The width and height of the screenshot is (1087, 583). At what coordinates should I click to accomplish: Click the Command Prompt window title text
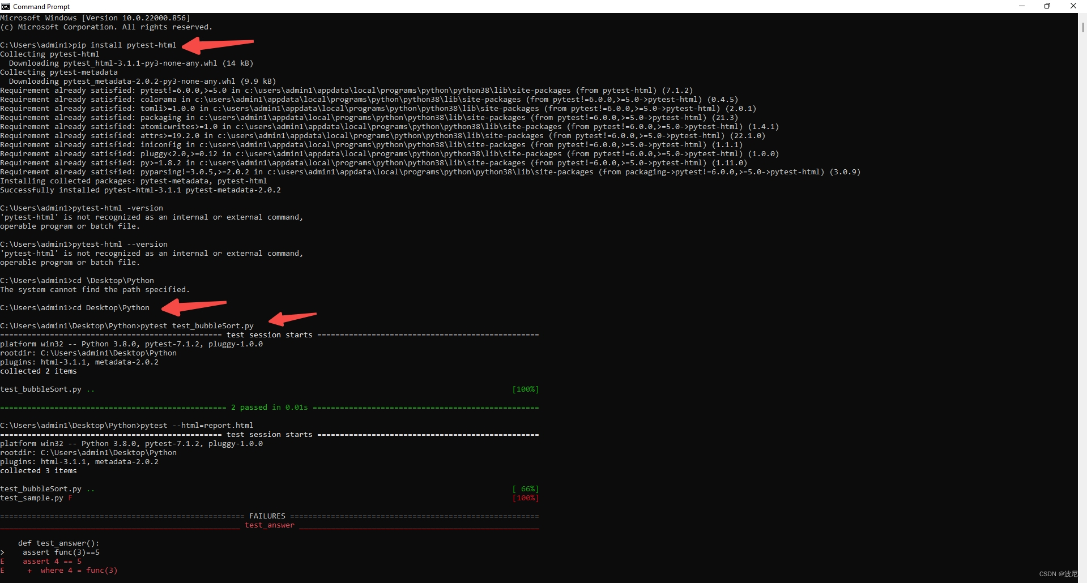click(41, 7)
